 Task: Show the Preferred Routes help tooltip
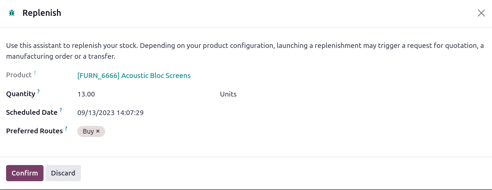point(66,129)
